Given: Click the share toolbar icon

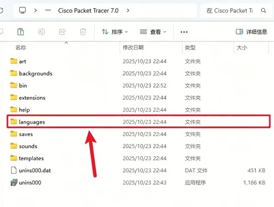Looking at the screenshot, I should click(62, 32).
